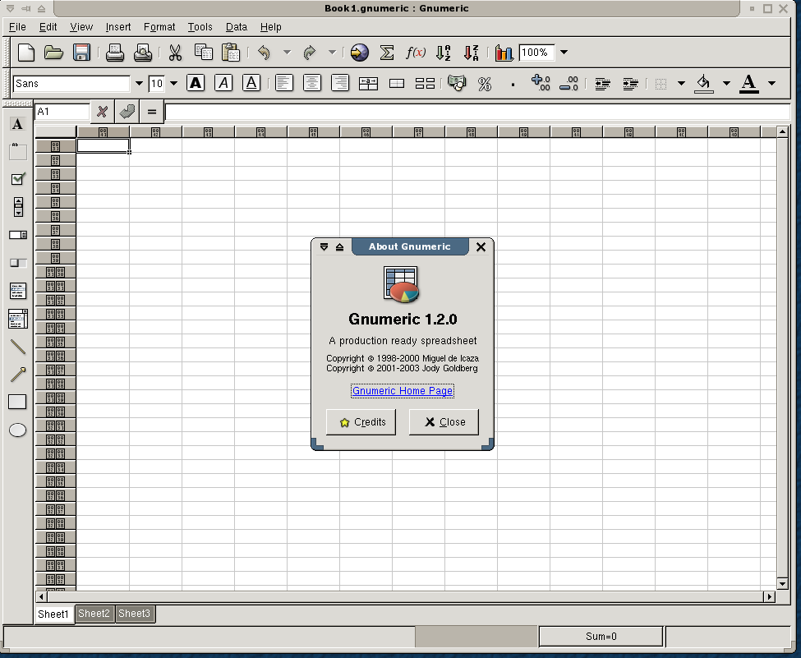The height and width of the screenshot is (658, 801).
Task: Switch to the Sheet2 tab
Action: [x=94, y=614]
